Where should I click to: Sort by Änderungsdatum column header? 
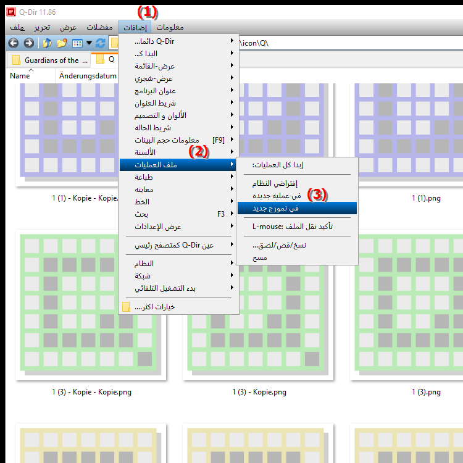coord(88,76)
